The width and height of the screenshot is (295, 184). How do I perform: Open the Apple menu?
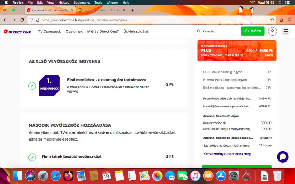6,3
